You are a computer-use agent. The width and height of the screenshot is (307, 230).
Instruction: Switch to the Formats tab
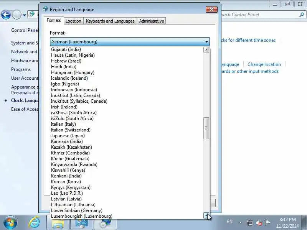pyautogui.click(x=54, y=20)
